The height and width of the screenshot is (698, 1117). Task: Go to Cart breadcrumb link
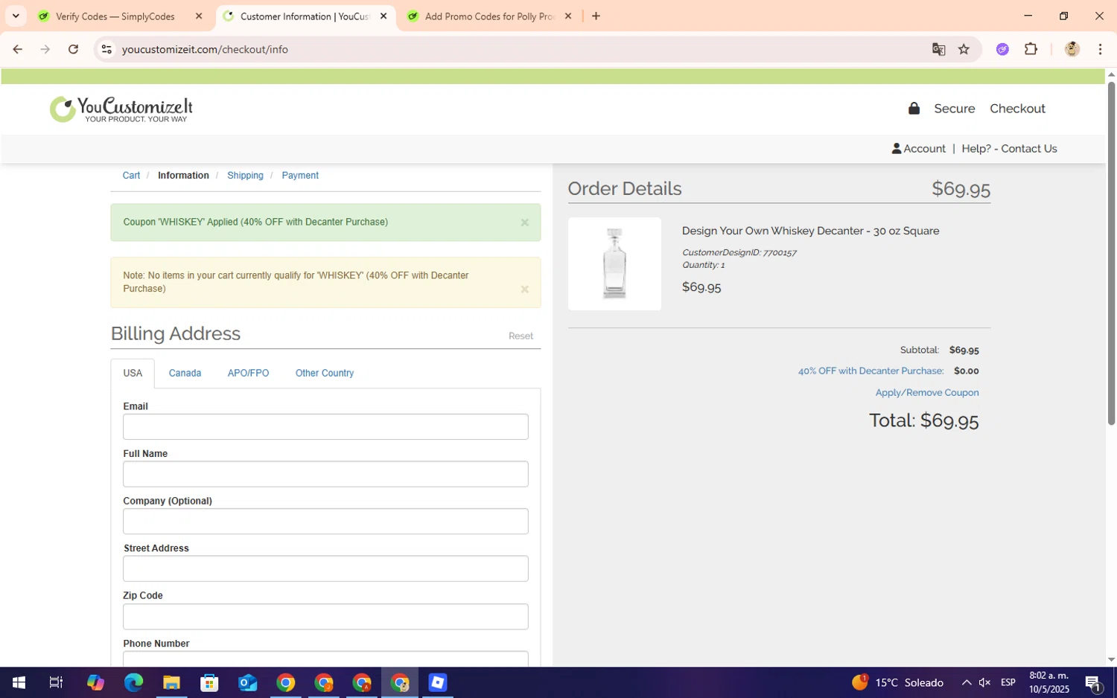click(131, 176)
